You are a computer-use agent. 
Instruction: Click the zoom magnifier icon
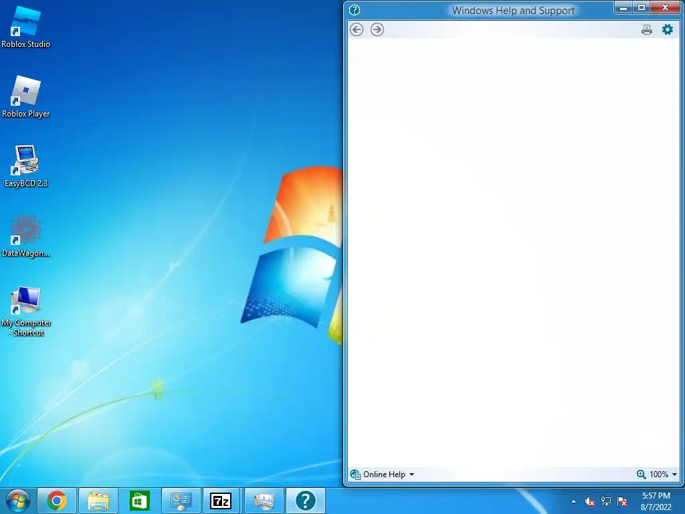[x=641, y=475]
